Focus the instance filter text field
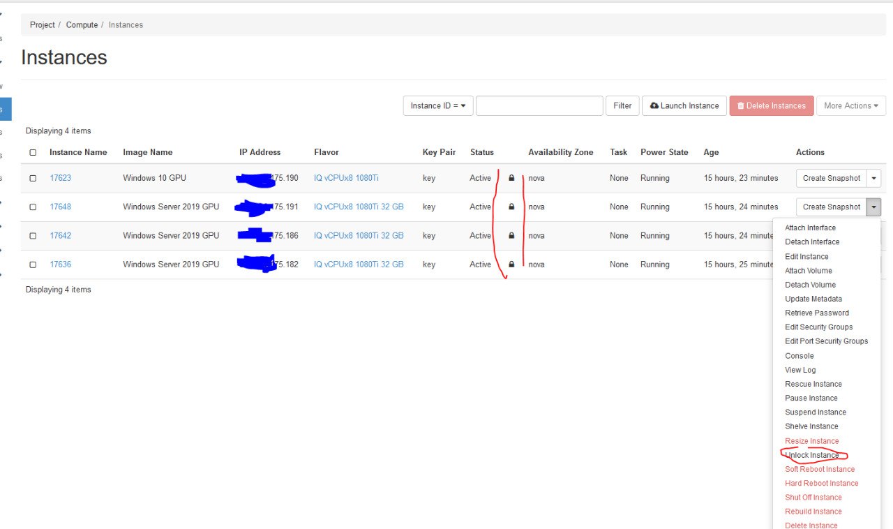The image size is (893, 529). (539, 106)
